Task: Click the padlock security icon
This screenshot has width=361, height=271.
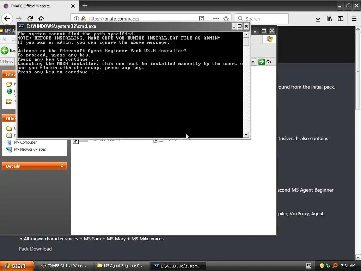Action: (x=84, y=19)
